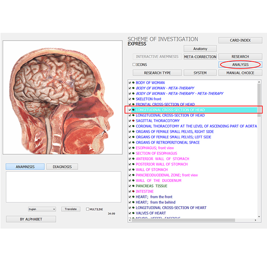
Task: Select ESOPHAGUS; front view in list
Action: click(x=154, y=148)
